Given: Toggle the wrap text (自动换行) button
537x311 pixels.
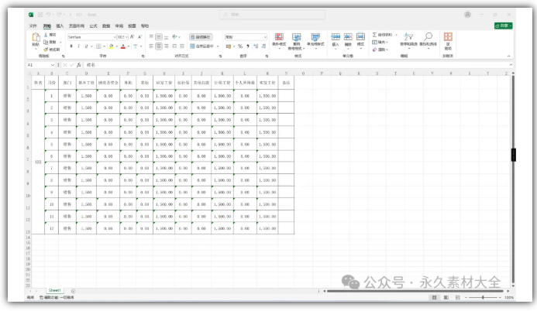Looking at the screenshot, I should point(201,36).
